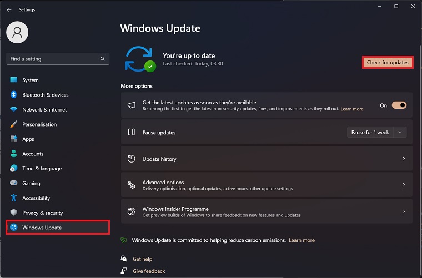Open the Pause for 1 week dropdown
The image size is (422, 278).
(x=377, y=133)
